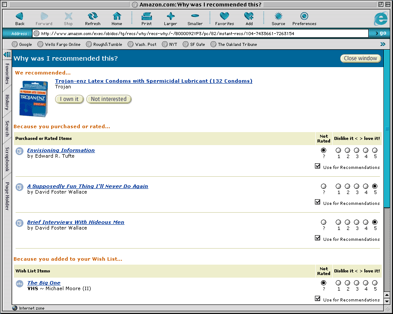Click the go button beside address bar

[x=381, y=33]
